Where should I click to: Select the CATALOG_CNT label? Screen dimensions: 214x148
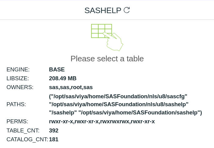[27, 139]
